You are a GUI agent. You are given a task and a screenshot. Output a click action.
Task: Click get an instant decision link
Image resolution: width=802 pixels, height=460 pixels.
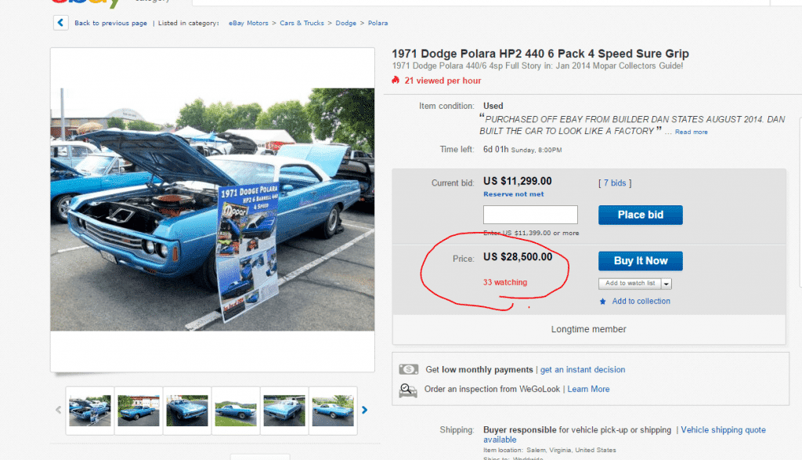coord(583,370)
